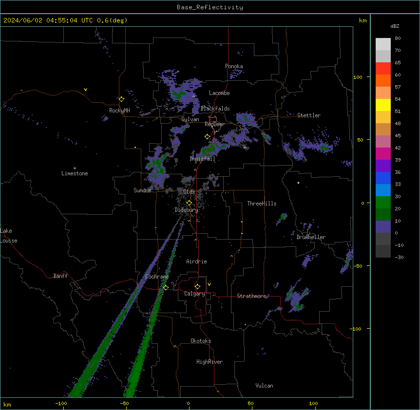
Task: Click the bright orange legend swatch below red
Action: 383,80
